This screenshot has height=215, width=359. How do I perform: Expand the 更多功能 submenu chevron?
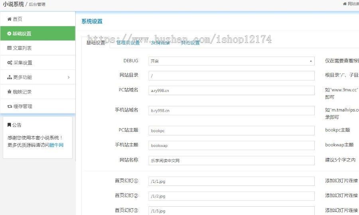(69, 77)
